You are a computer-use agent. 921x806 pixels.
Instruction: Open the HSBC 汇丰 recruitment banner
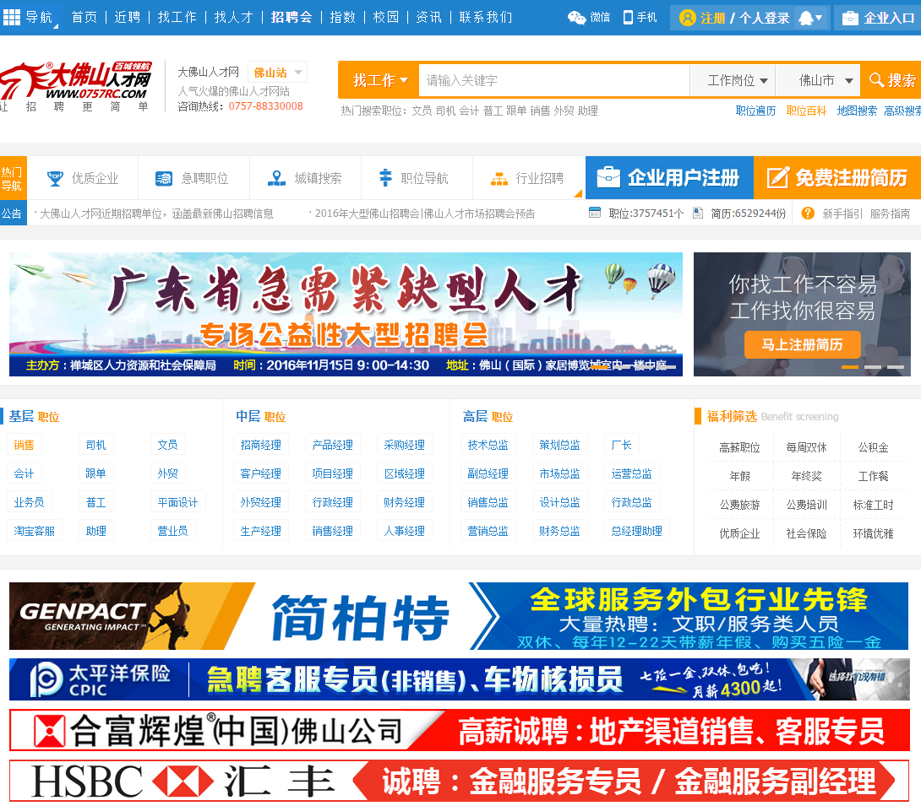[460, 781]
